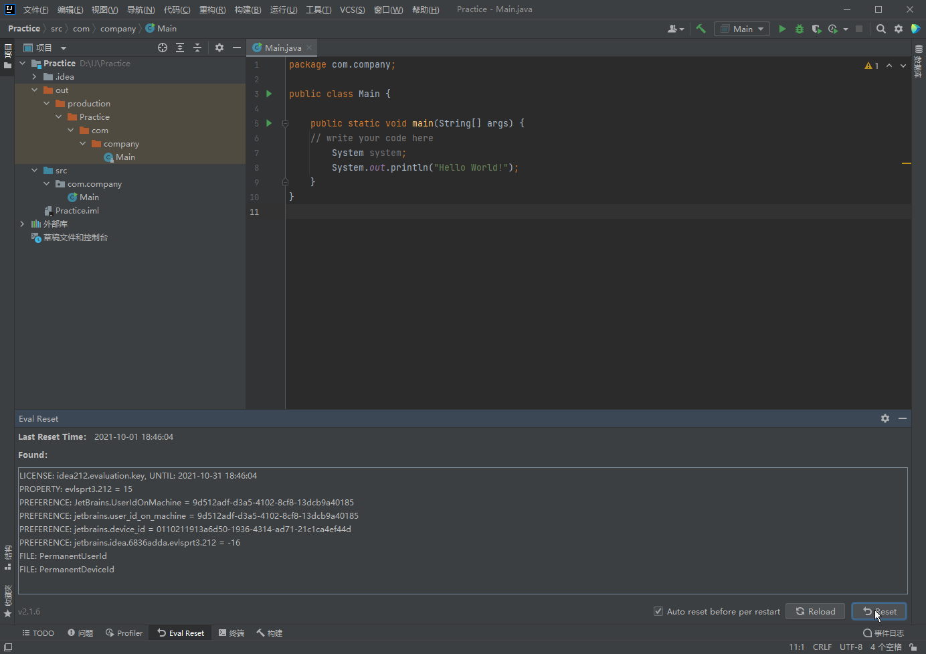926x654 pixels.
Task: Open Eval Reset panel settings gear
Action: (885, 418)
